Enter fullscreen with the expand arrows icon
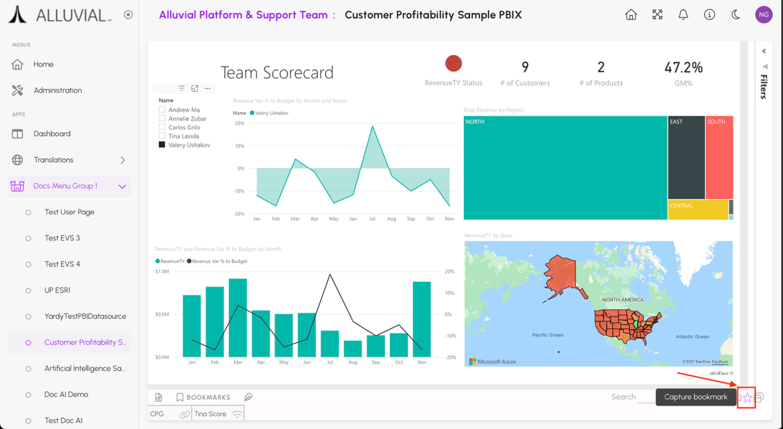 (657, 15)
